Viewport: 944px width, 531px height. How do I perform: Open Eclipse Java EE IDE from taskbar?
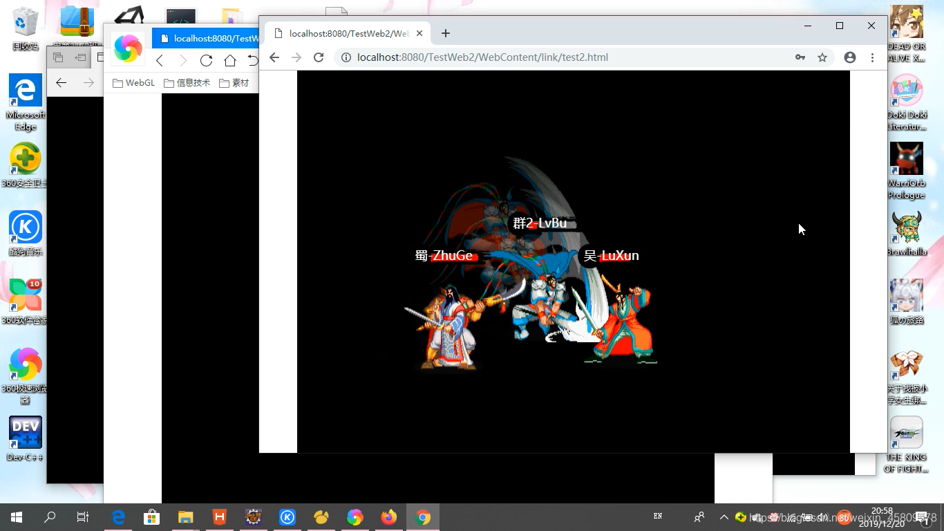254,517
